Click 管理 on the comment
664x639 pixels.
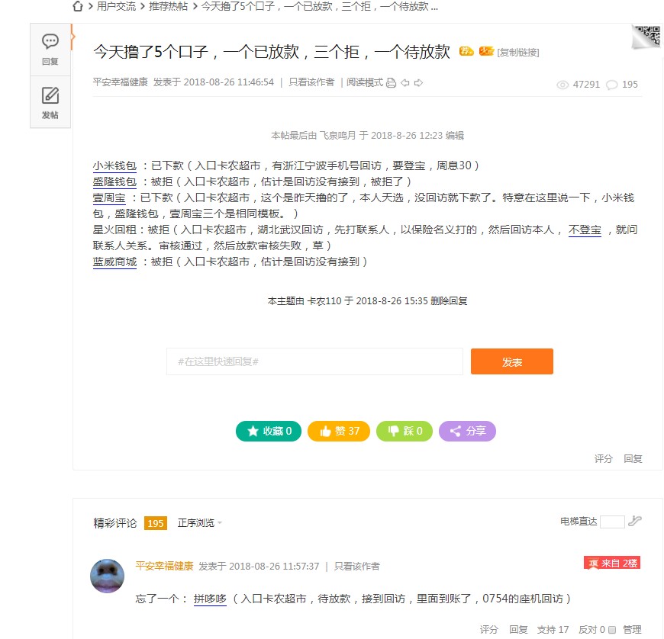click(632, 630)
